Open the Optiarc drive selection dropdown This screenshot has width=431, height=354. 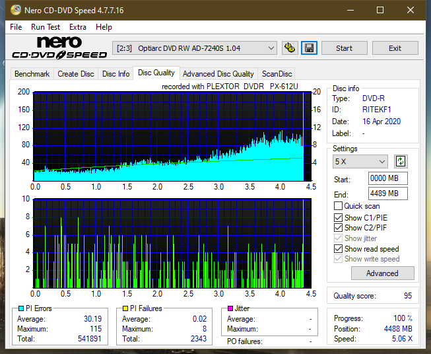[x=194, y=48]
